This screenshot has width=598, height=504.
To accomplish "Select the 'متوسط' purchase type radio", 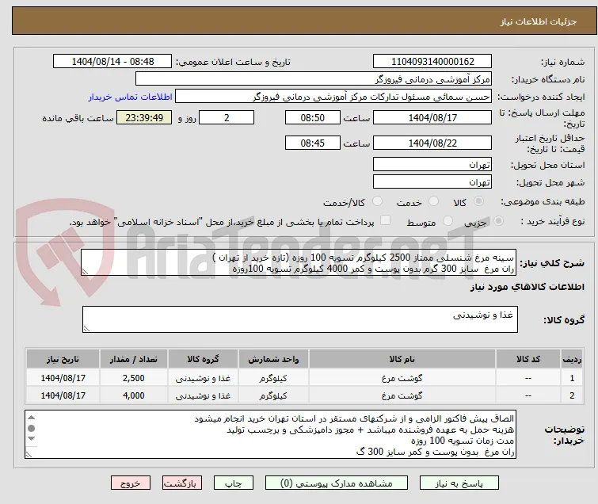I will pyautogui.click(x=448, y=221).
